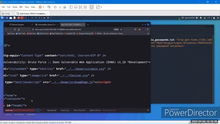Toggle Highlight All in find bar
220x124 pixels.
[x=52, y=110]
